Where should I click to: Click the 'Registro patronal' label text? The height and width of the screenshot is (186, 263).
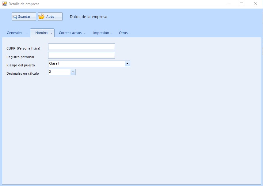click(20, 57)
